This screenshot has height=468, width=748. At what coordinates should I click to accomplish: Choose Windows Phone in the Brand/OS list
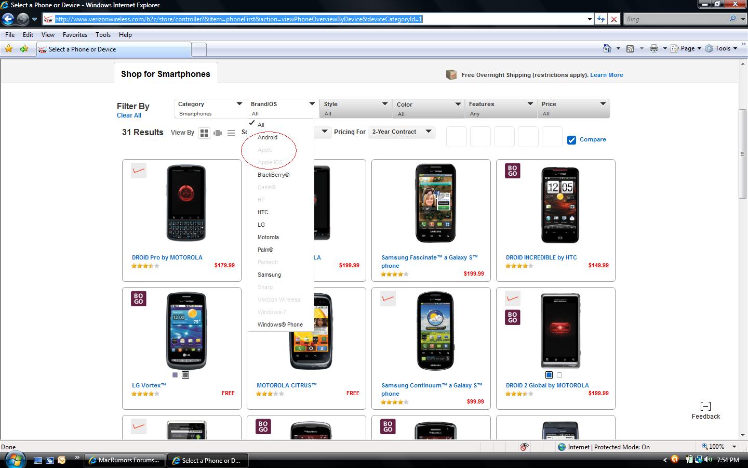point(280,324)
